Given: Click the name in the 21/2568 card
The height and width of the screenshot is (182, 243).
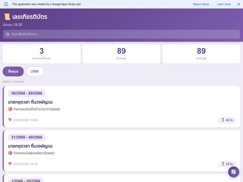Looking at the screenshot, I should [30, 146].
